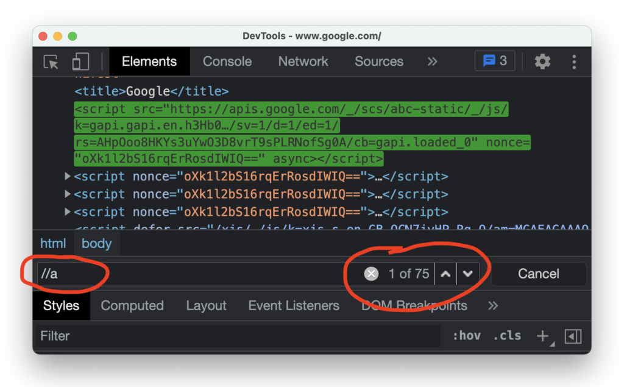Open the Styles pane tab
This screenshot has width=624, height=387.
62,305
